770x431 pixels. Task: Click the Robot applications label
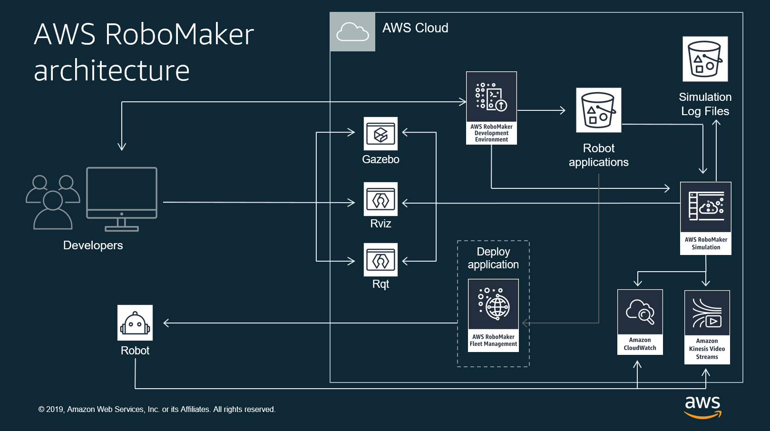point(598,155)
